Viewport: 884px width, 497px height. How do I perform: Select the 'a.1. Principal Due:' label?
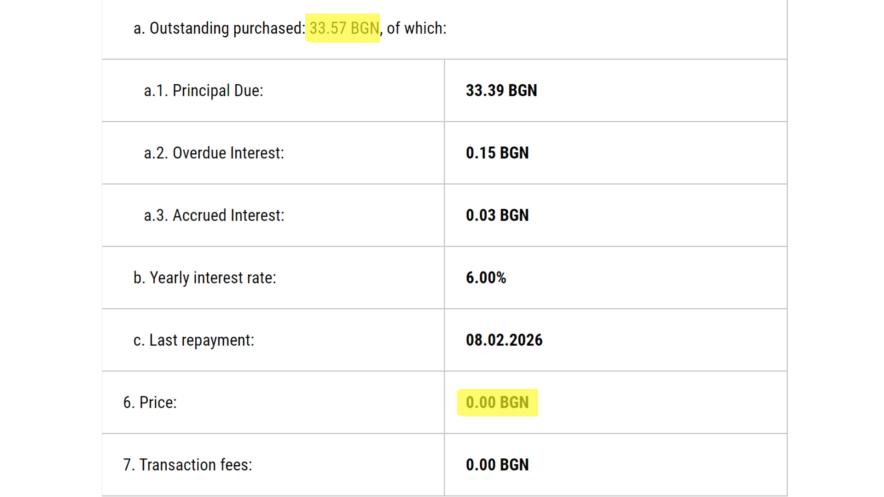click(204, 91)
